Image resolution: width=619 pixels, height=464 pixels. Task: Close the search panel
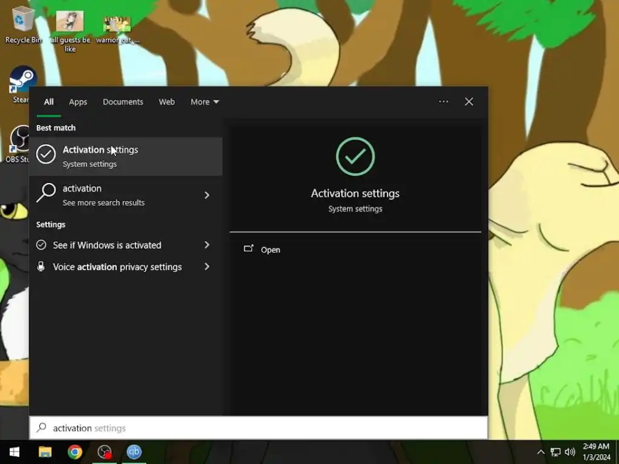469,101
